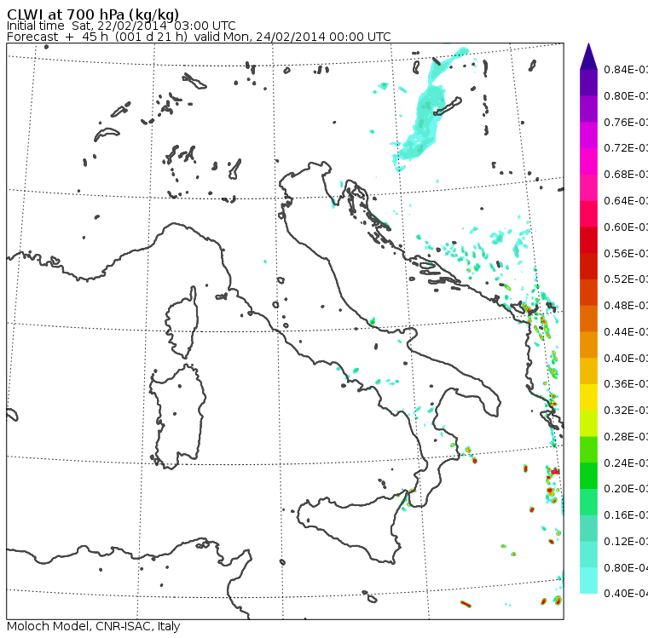Click the island of Sardinia on the map
648x638 pixels.
[177, 417]
